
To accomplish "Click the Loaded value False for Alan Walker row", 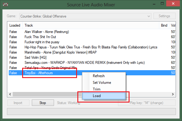I will click(x=13, y=32).
